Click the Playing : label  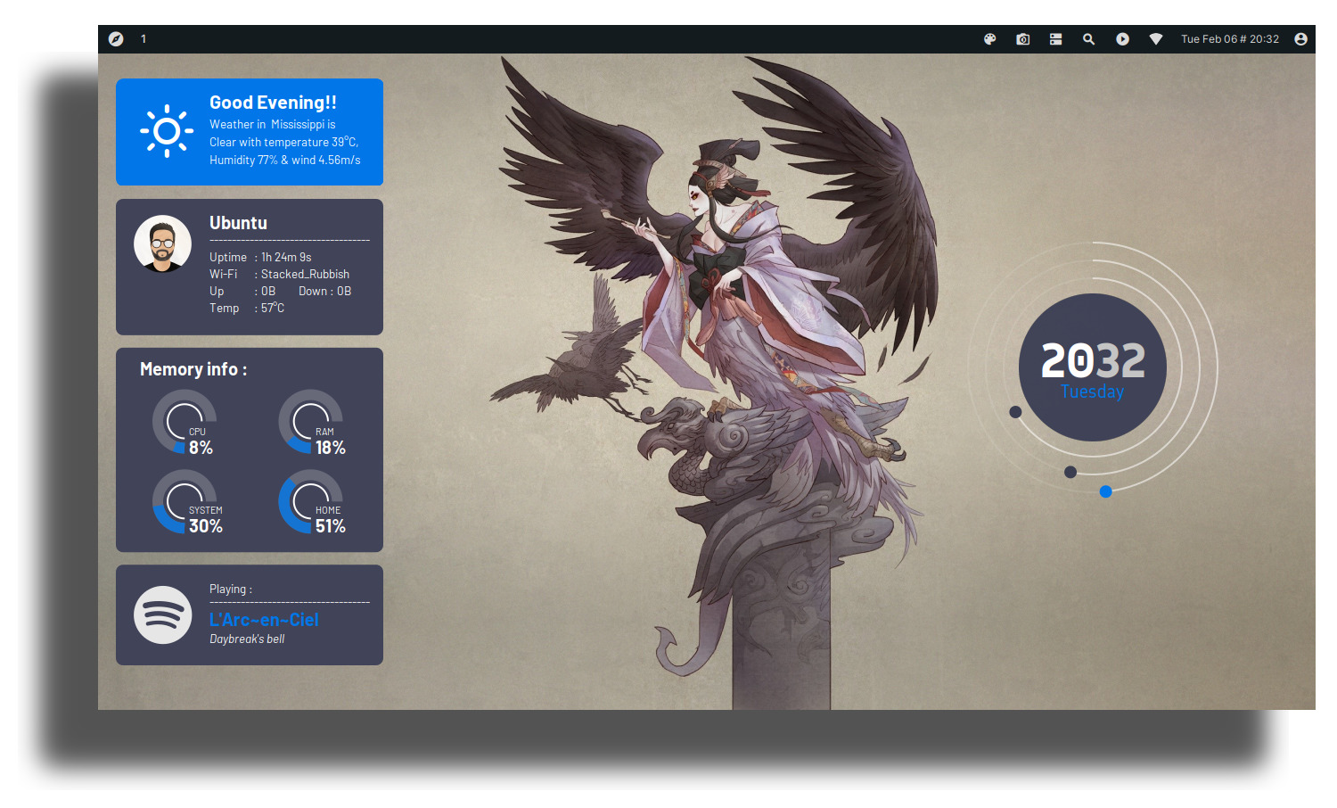(x=231, y=590)
